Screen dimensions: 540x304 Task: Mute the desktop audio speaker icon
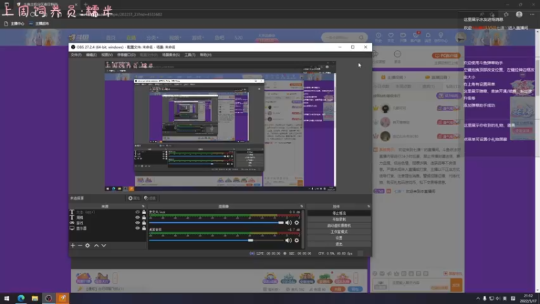coord(288,240)
